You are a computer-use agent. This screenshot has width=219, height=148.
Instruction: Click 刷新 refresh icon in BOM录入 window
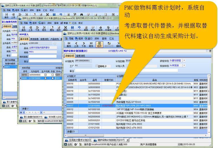click(86, 28)
